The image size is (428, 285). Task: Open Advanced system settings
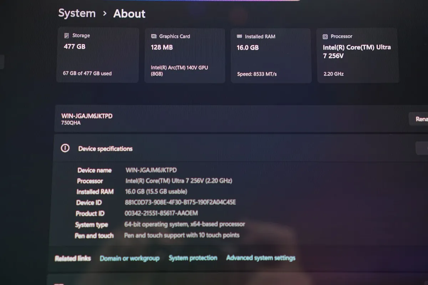(261, 258)
